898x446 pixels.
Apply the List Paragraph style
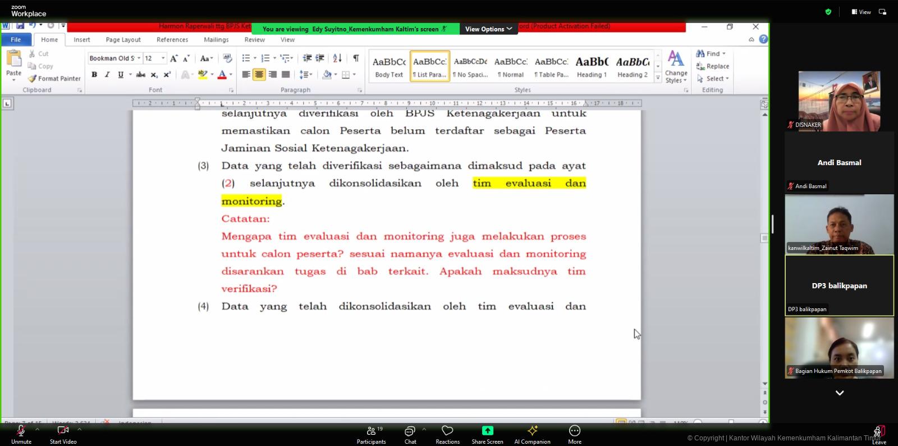(x=430, y=67)
